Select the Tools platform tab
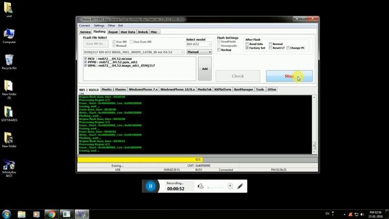This screenshot has width=389, height=219. (260, 89)
